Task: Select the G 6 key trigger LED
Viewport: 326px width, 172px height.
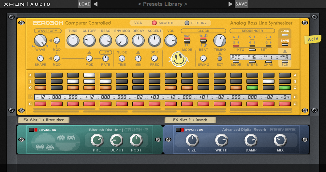Action: coord(268,46)
